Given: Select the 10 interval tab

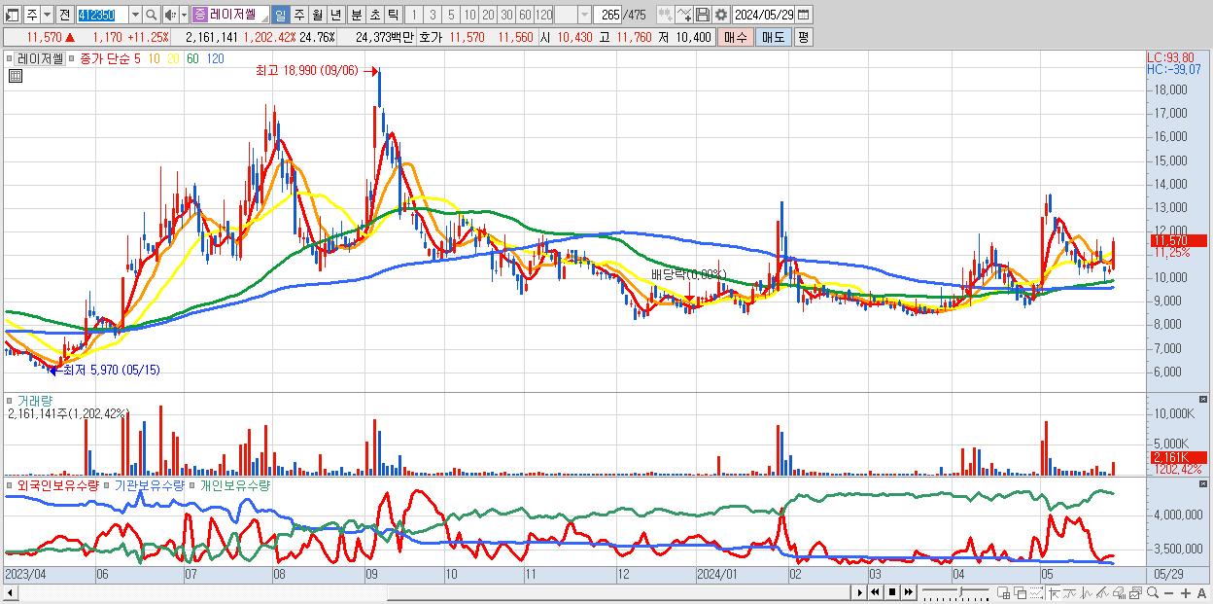Looking at the screenshot, I should [469, 16].
